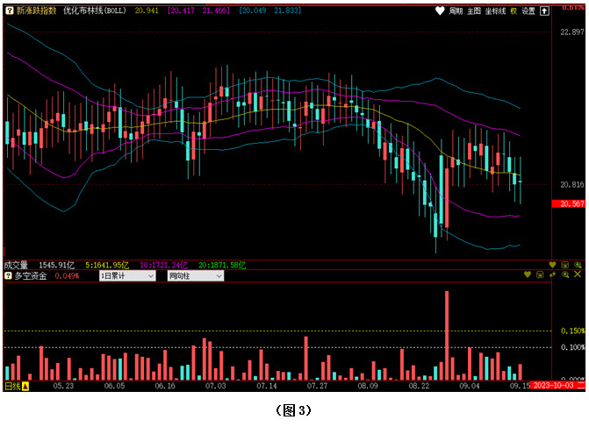Click the tallest red bar in 多空资金 chart

coord(447,336)
